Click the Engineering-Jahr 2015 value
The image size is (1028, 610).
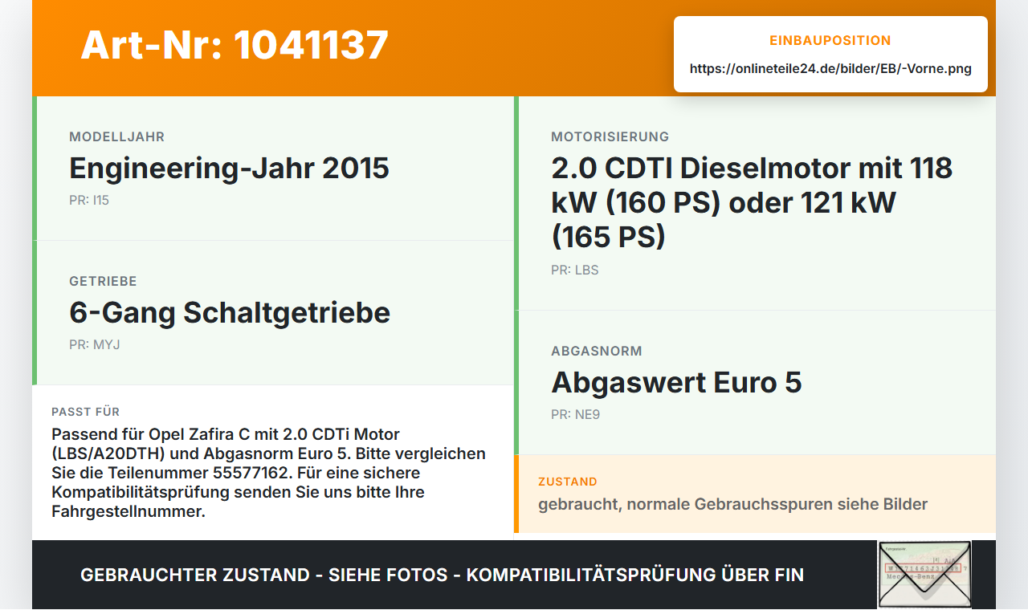[230, 169]
